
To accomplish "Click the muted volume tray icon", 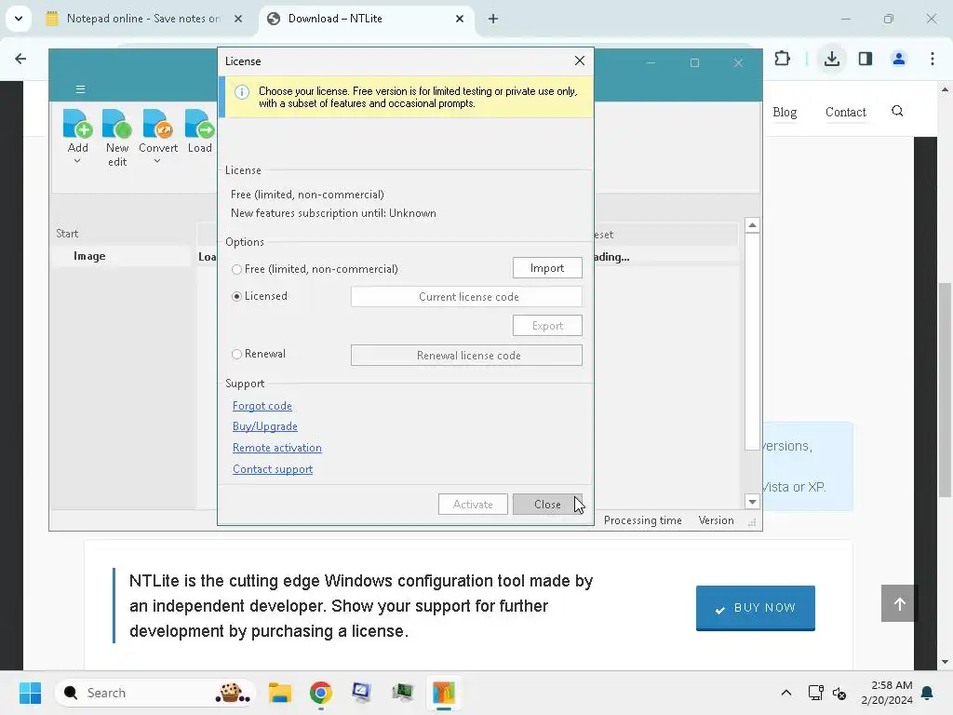I will pyautogui.click(x=839, y=693).
